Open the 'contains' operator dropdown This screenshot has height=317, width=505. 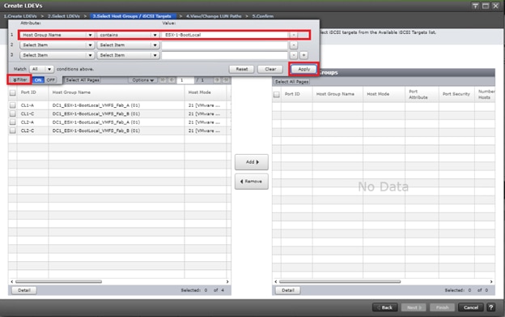(x=128, y=35)
